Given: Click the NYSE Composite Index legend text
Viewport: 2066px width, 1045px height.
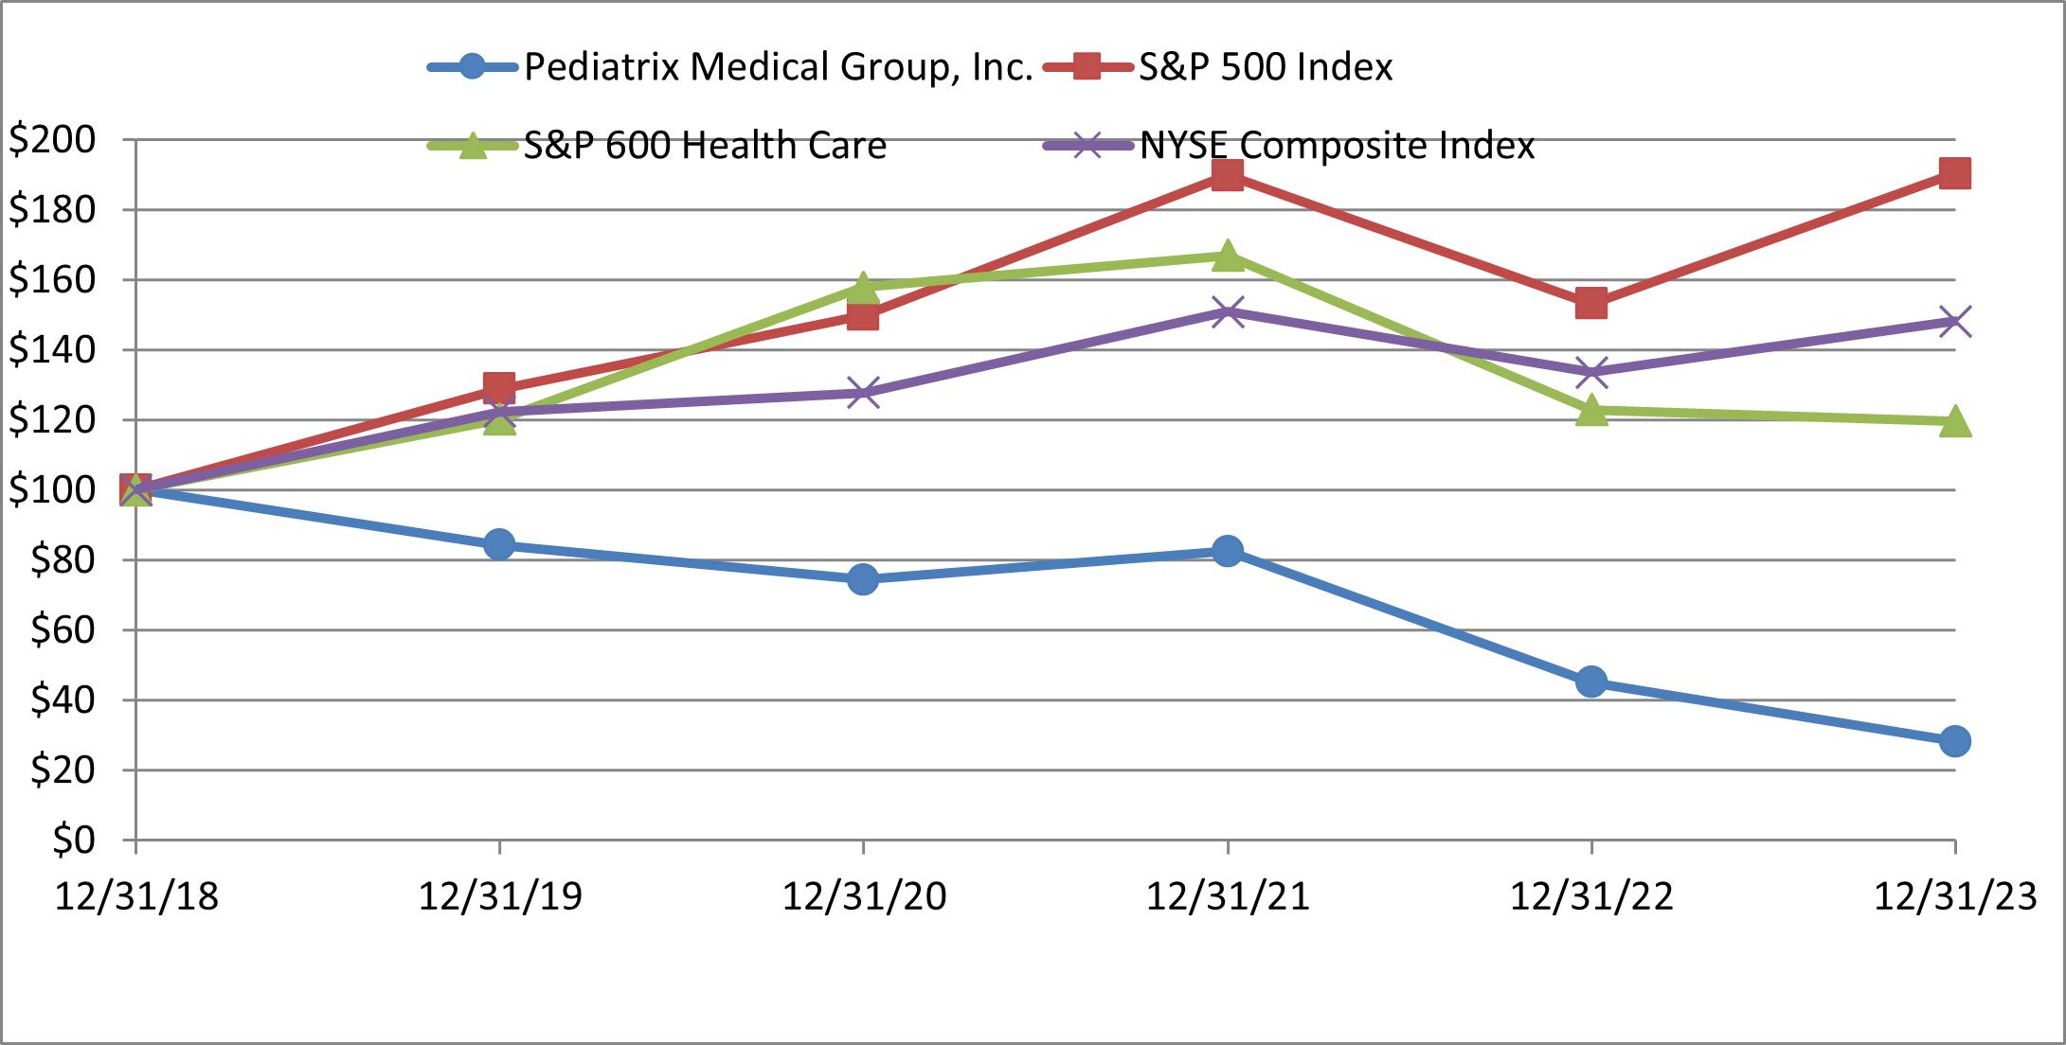Looking at the screenshot, I should tap(1337, 146).
